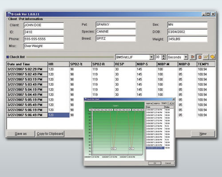Select the TEMP1 tab in chart dialog
The width and height of the screenshot is (222, 177).
[164, 103]
